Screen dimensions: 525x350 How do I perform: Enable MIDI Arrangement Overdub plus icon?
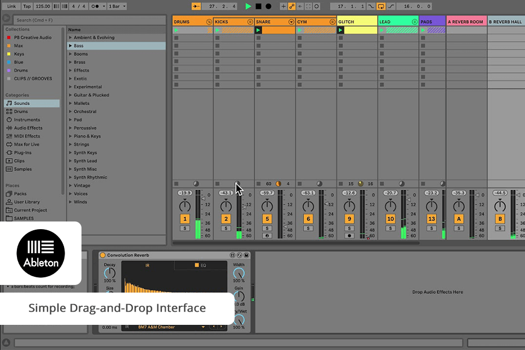(283, 7)
